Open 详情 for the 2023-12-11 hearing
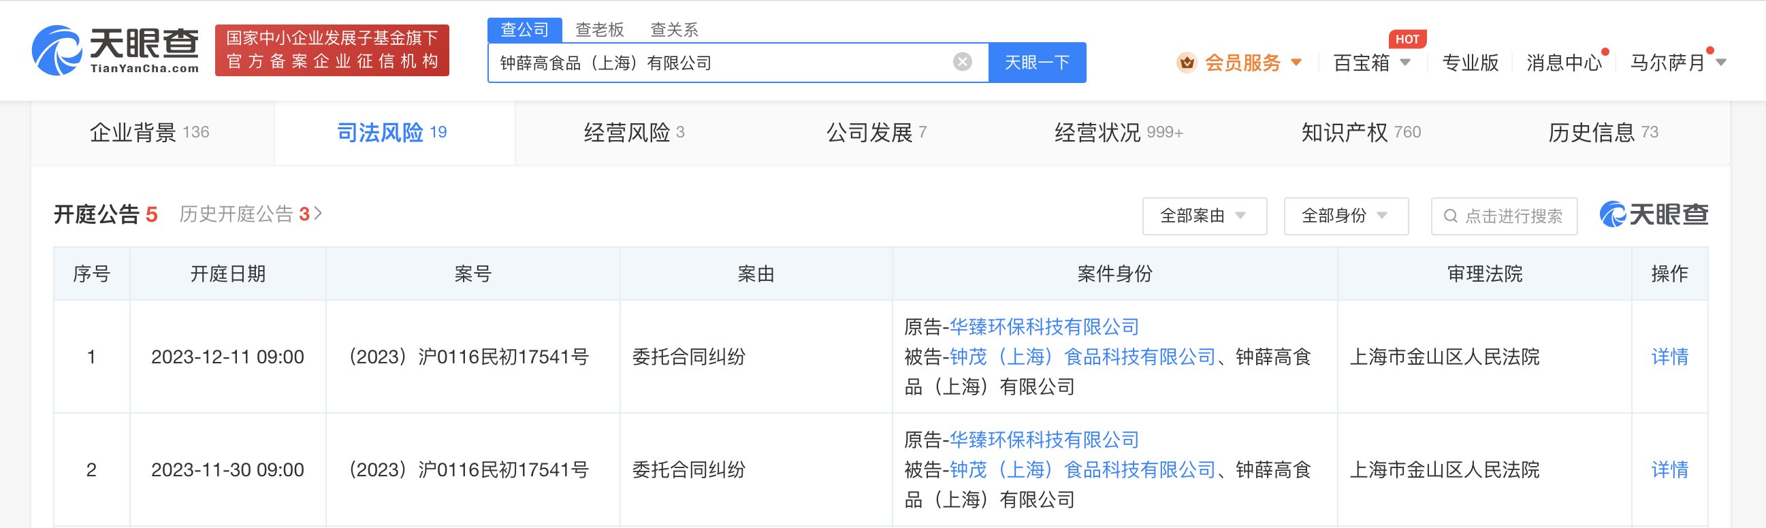 point(1669,357)
